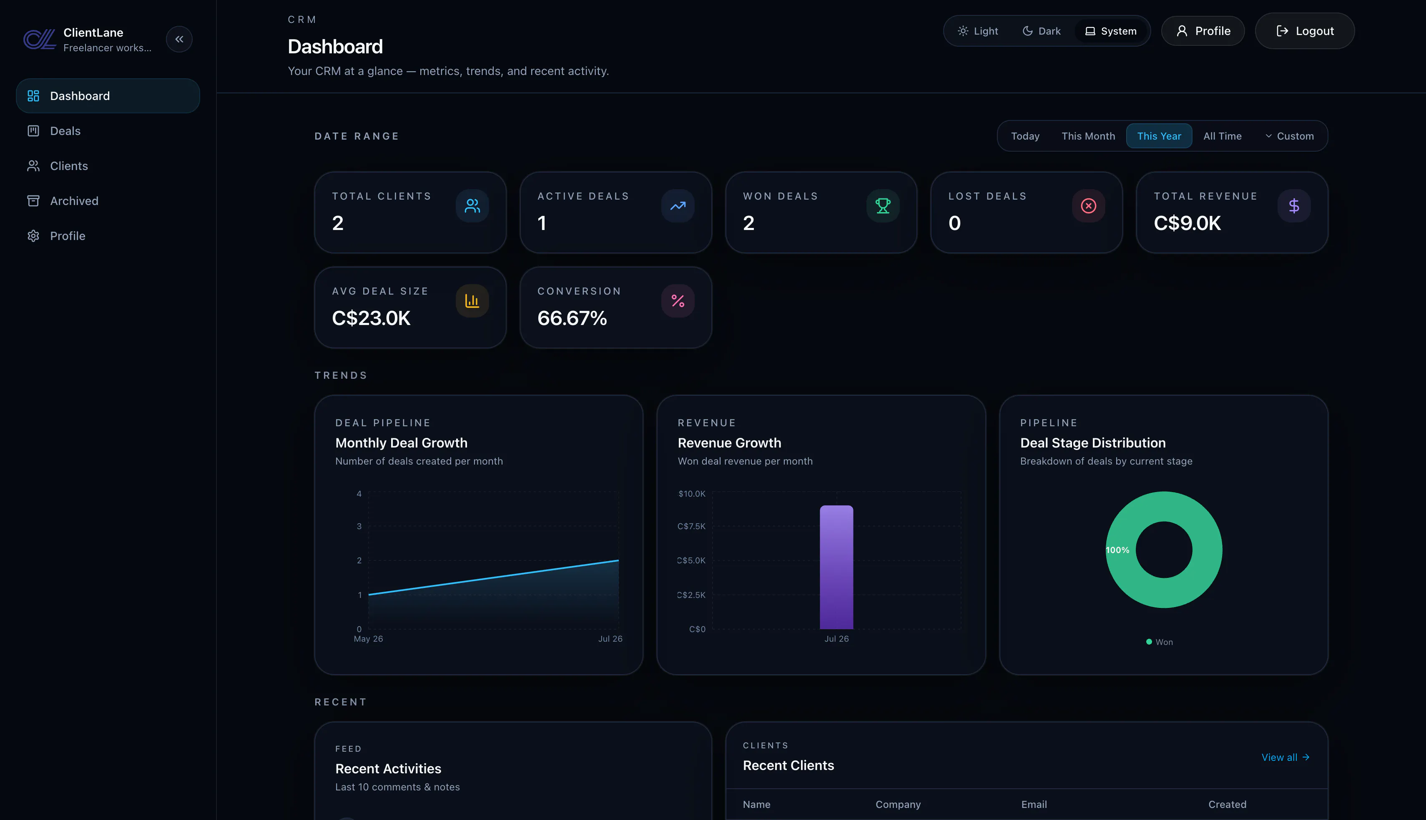Click the Lost Deals X-circle icon

pos(1089,206)
